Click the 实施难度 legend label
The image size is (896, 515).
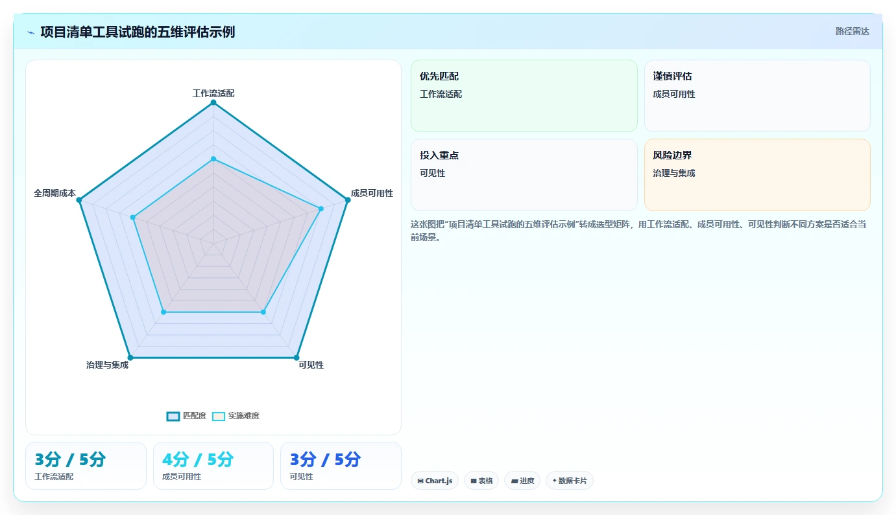pos(244,416)
